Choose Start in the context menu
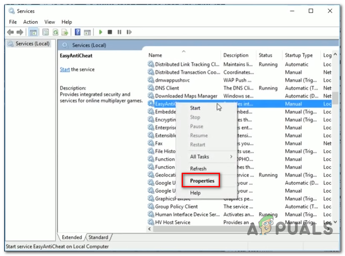The width and height of the screenshot is (345, 256). (195, 108)
